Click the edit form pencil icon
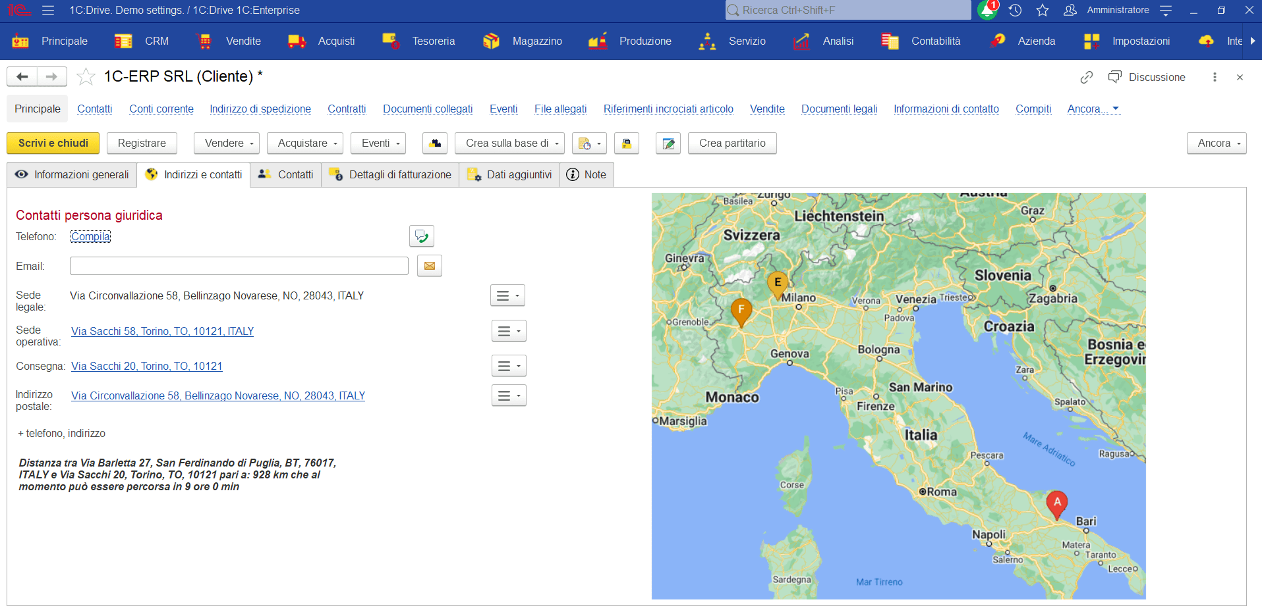The width and height of the screenshot is (1262, 610). 668,143
